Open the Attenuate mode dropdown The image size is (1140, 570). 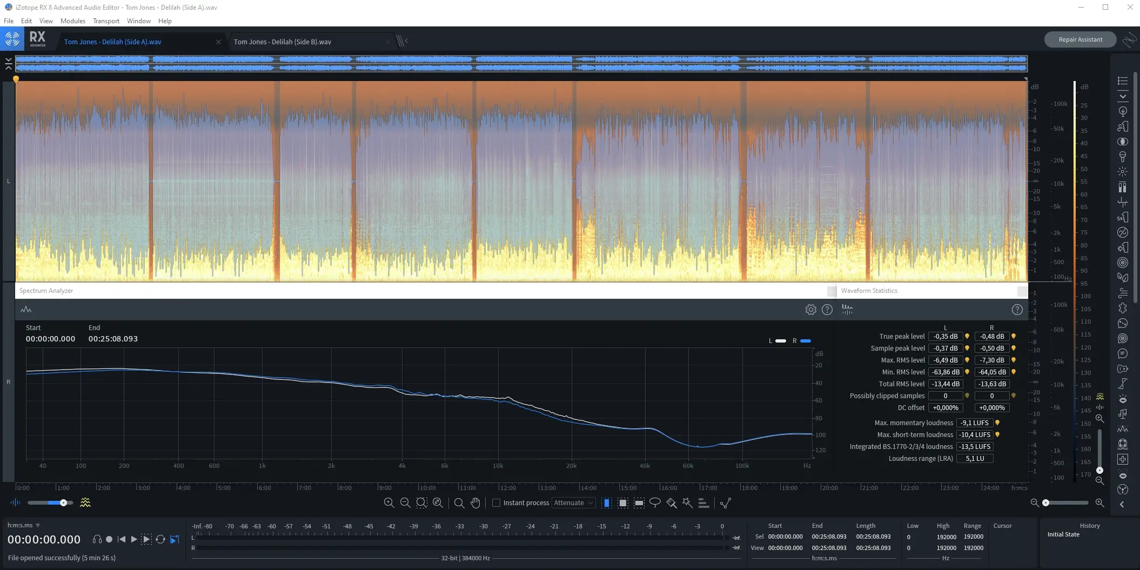573,502
